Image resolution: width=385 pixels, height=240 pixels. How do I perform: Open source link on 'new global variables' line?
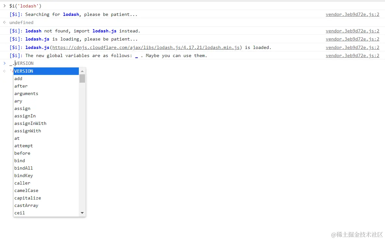[352, 56]
